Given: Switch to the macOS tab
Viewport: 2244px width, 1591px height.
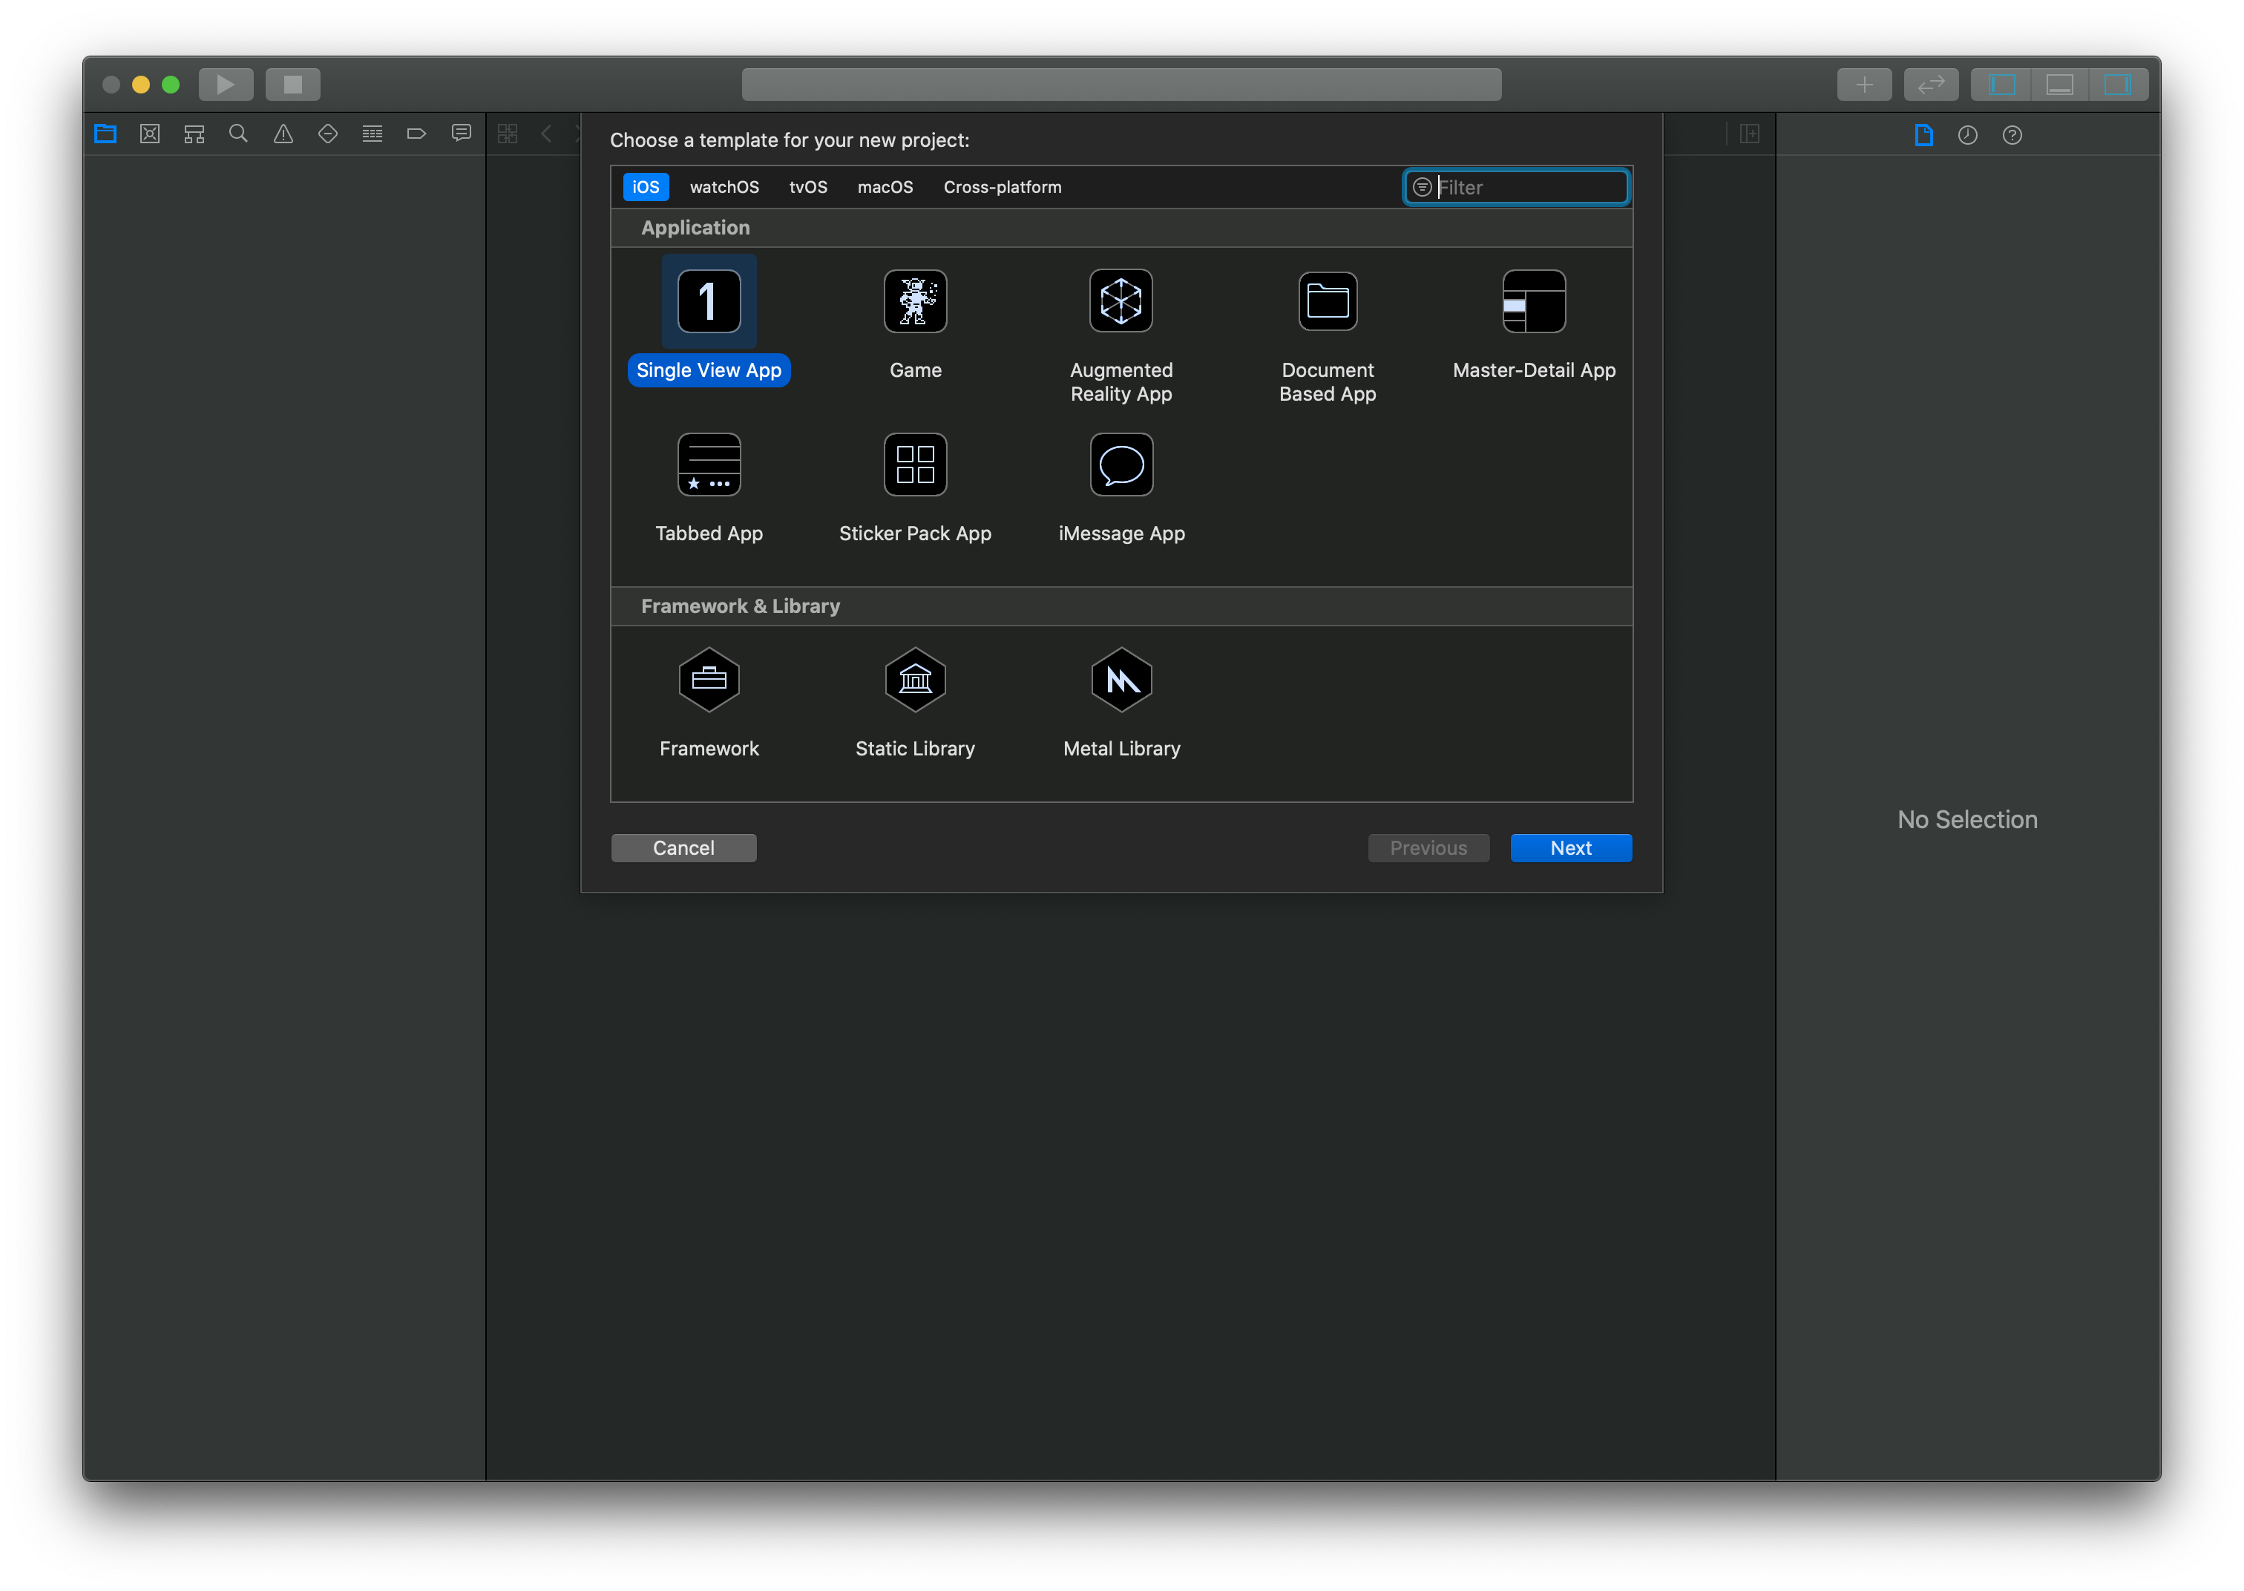Looking at the screenshot, I should point(885,186).
